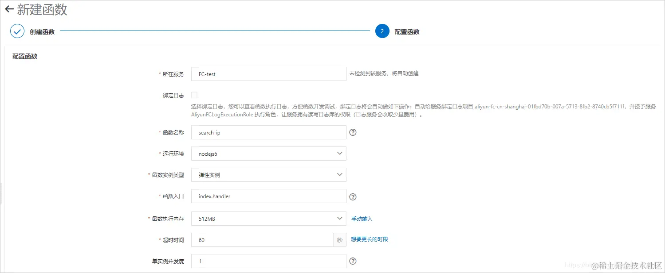Click the back arrow next to 新建函数

click(9, 9)
